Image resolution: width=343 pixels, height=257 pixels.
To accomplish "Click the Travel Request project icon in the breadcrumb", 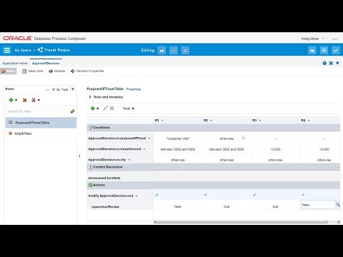I will tap(40, 50).
